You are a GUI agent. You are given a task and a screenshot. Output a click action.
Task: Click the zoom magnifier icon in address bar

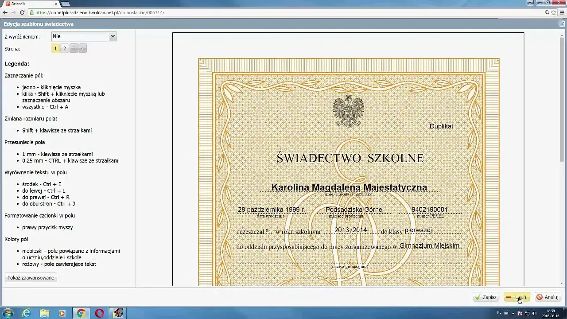[x=547, y=12]
